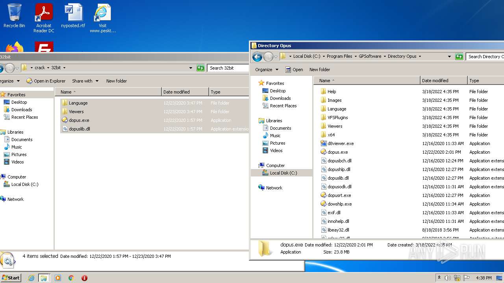Open Downloads in Directory Opus sidebar
504x283 pixels.
coord(280,98)
